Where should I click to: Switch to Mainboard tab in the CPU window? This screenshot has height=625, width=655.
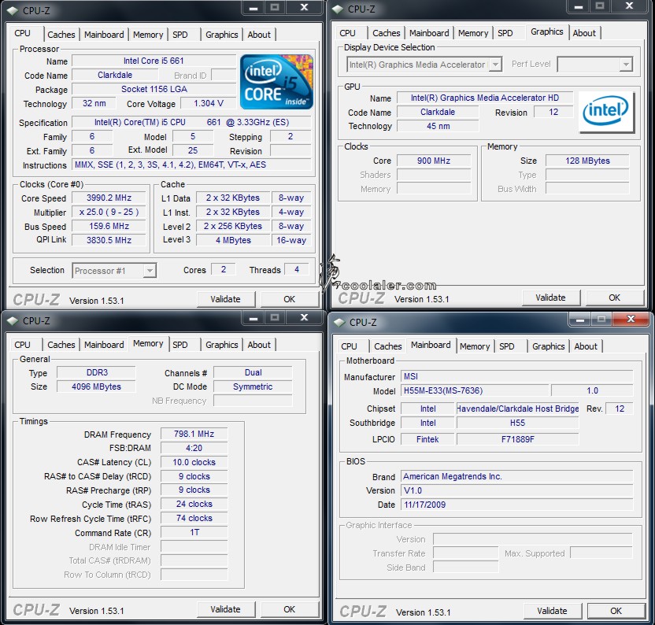click(104, 35)
